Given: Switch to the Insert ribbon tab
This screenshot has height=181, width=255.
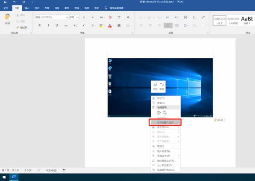Looking at the screenshot, I should [27, 8].
